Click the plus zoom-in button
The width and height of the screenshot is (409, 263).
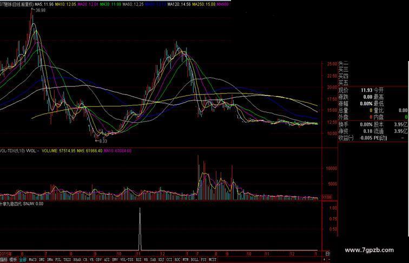pyautogui.click(x=325, y=260)
